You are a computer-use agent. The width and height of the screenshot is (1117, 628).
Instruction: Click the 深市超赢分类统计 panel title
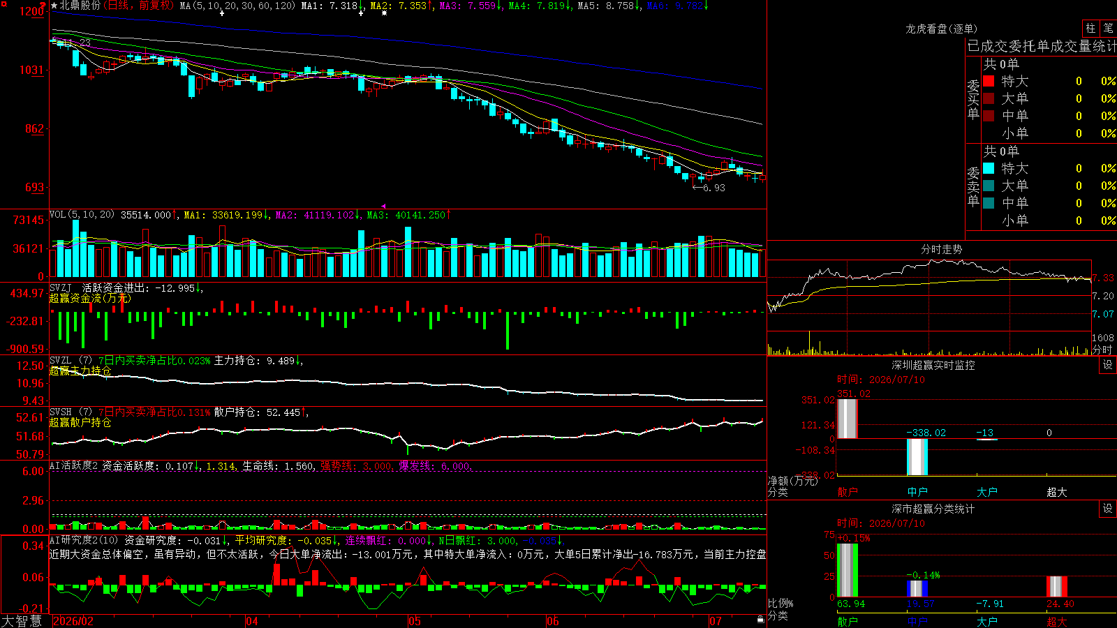(x=933, y=509)
